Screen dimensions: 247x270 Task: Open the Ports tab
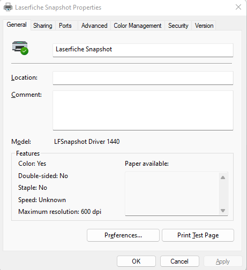[x=65, y=26]
